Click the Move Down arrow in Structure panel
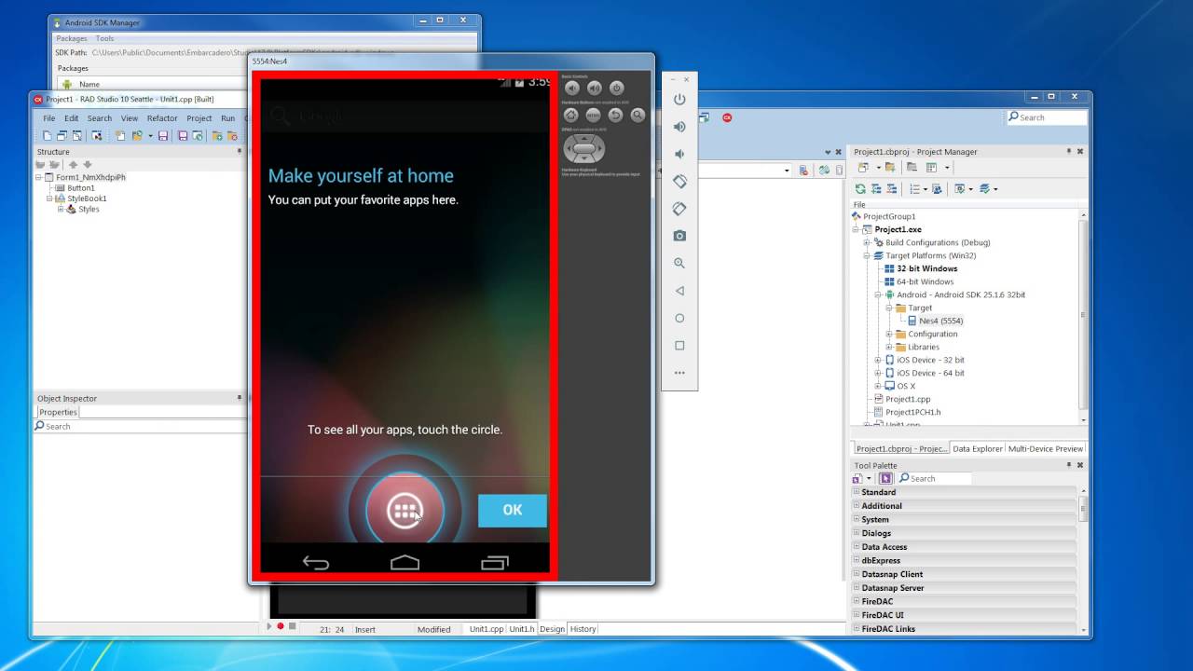Viewport: 1193px width, 671px height. tap(88, 165)
